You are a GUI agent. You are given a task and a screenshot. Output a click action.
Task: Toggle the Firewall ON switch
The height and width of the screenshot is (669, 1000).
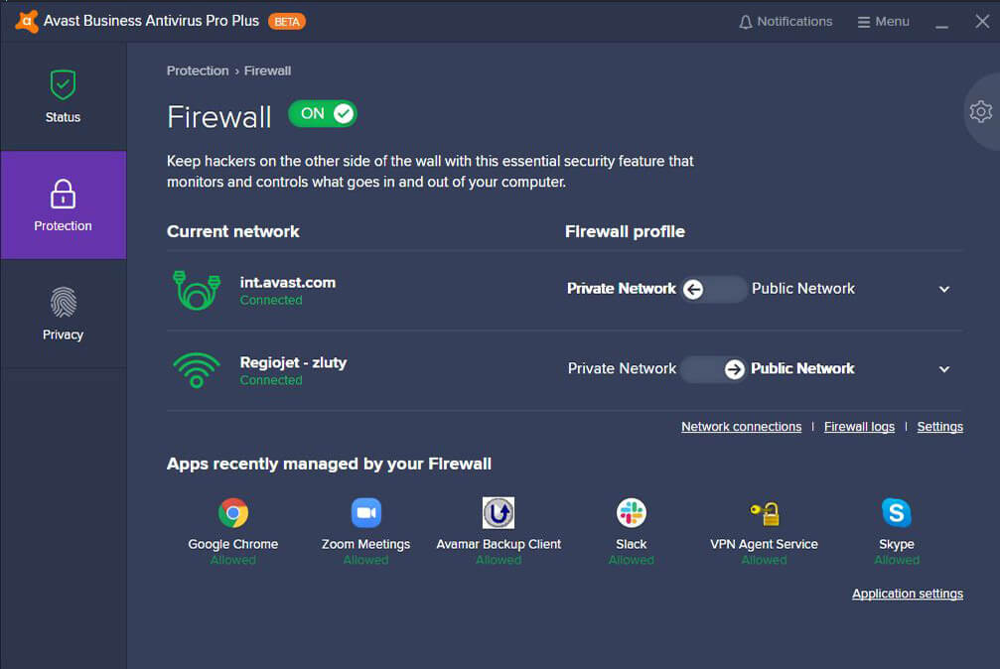322,113
